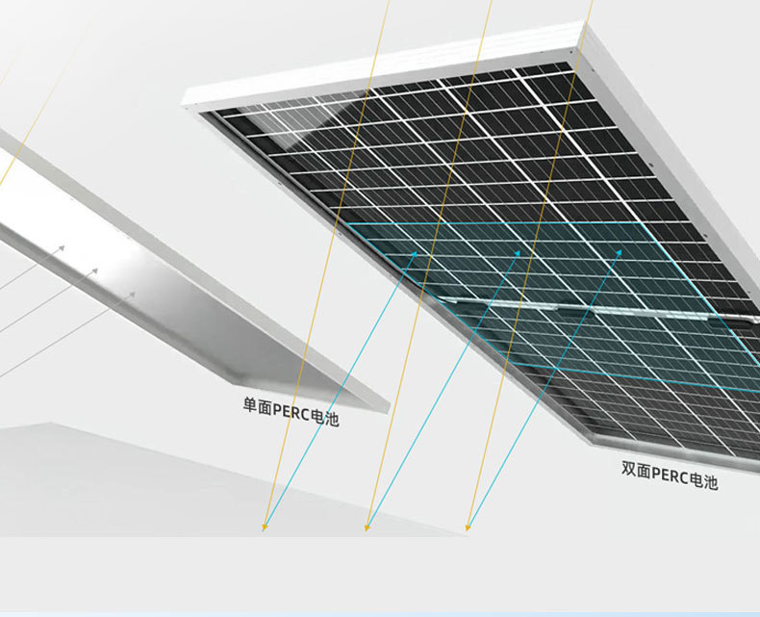Image resolution: width=760 pixels, height=617 pixels.
Task: Click the rightmost cyan arrowhead on the panel
Action: [620, 253]
